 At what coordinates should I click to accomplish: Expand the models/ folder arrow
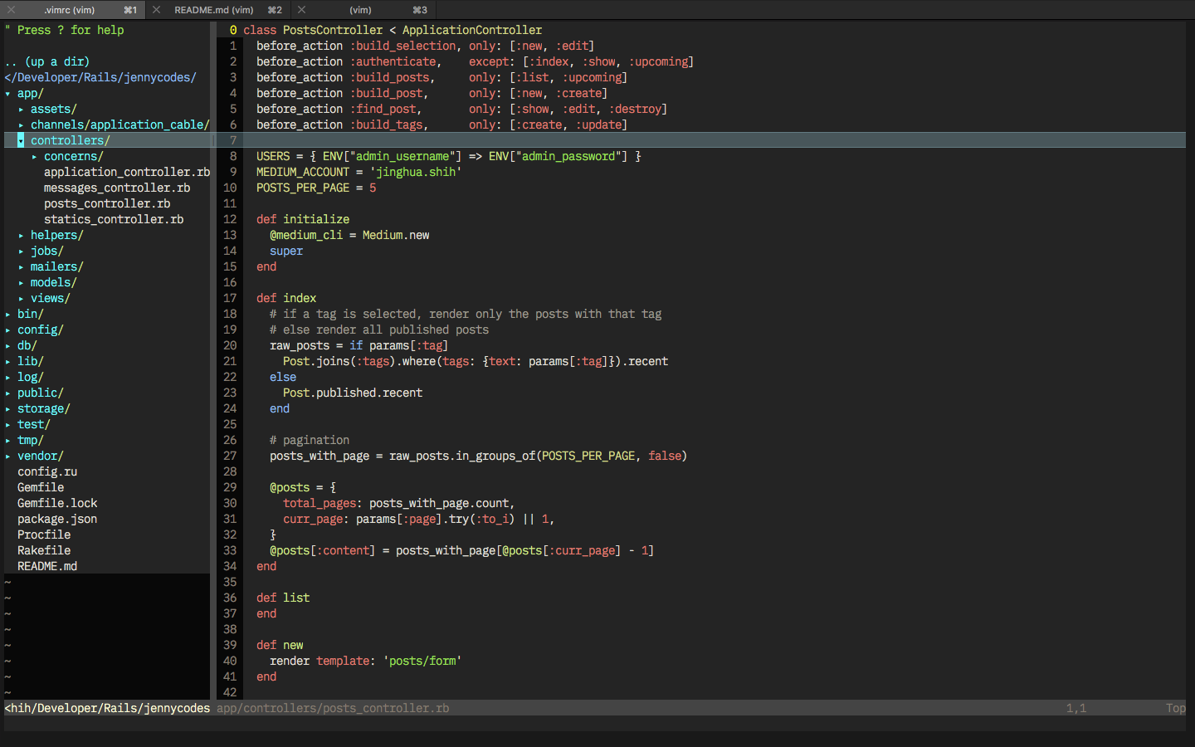click(21, 283)
